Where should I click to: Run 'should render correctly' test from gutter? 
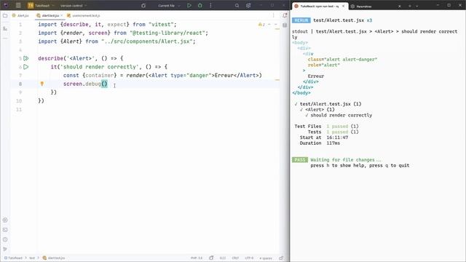tap(26, 67)
